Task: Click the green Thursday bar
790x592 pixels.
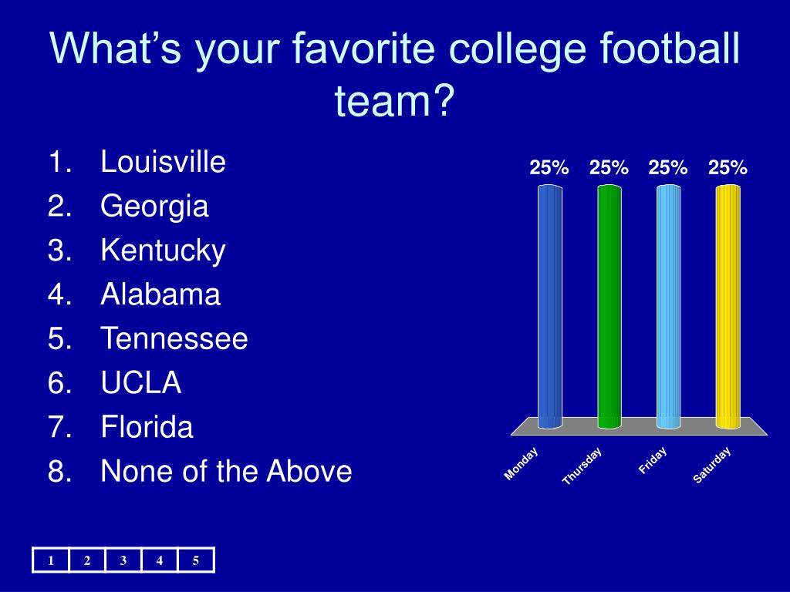Action: [609, 307]
